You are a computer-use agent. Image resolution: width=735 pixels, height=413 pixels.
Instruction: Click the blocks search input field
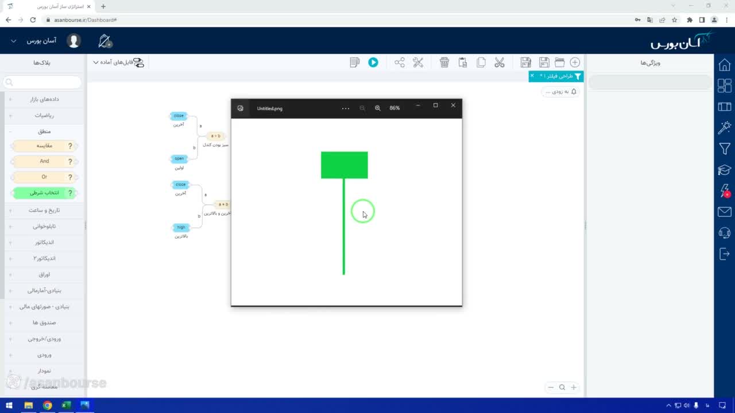[x=42, y=82]
